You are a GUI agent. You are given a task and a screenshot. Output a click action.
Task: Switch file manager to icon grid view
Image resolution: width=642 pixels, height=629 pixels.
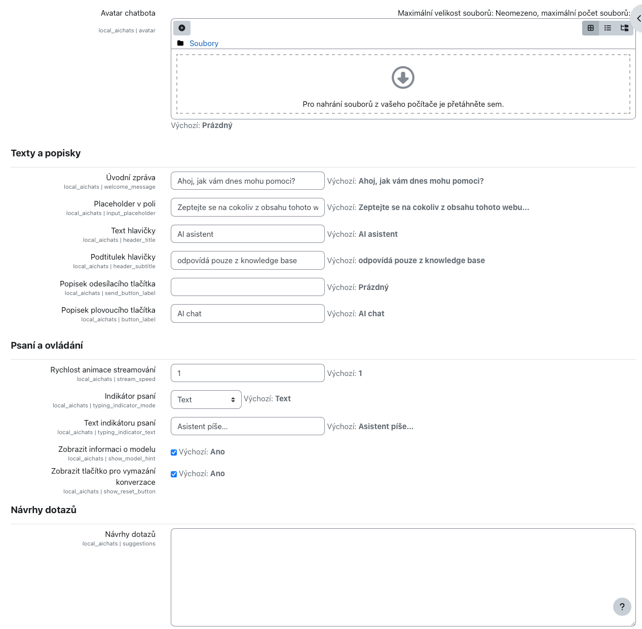(591, 28)
